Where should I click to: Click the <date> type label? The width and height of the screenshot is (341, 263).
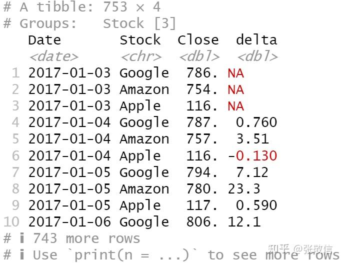[53, 57]
